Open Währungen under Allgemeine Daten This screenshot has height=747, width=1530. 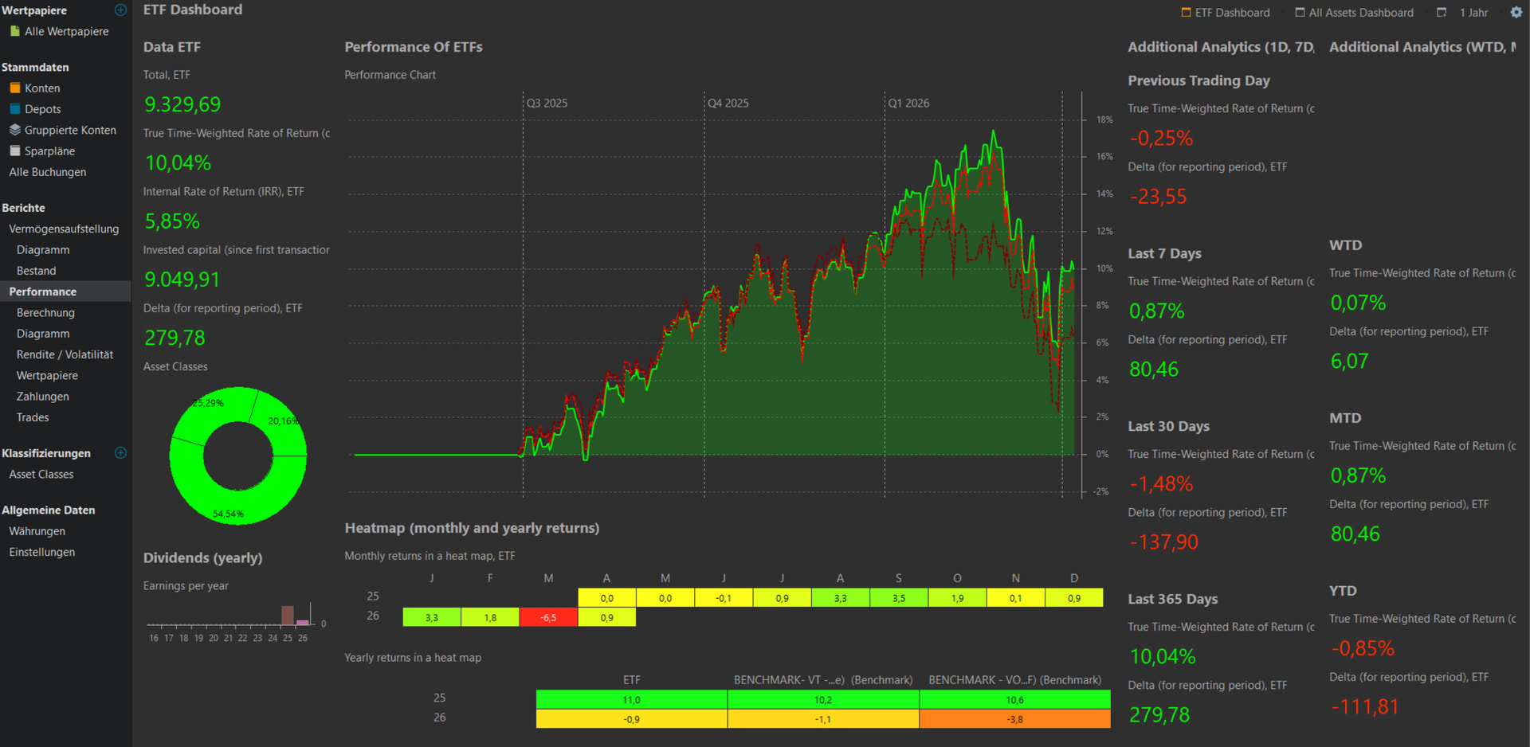point(37,531)
